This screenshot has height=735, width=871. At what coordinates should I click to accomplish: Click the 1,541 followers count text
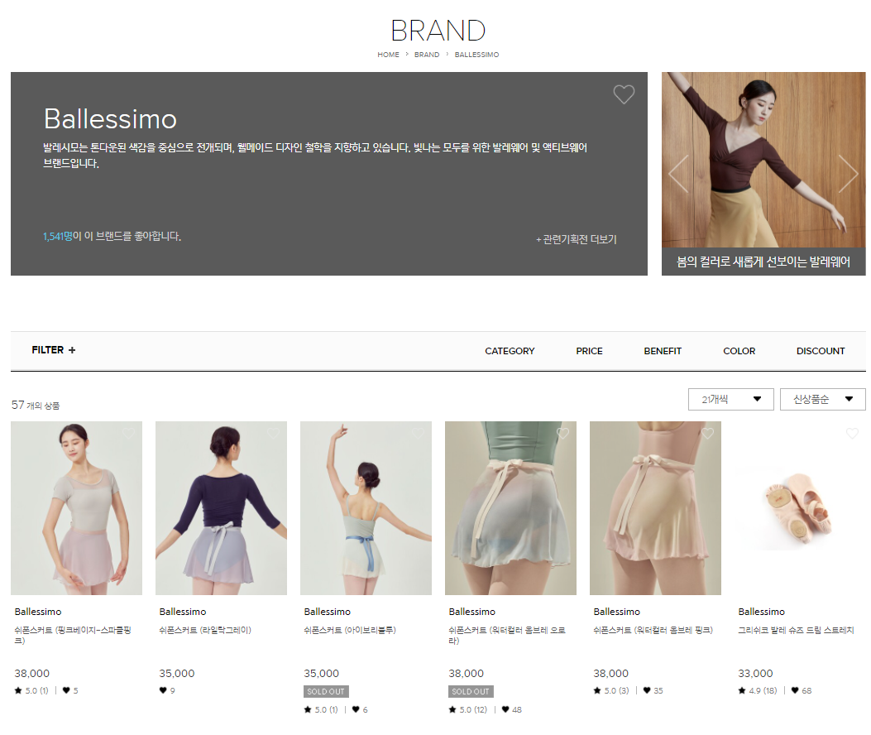point(58,236)
